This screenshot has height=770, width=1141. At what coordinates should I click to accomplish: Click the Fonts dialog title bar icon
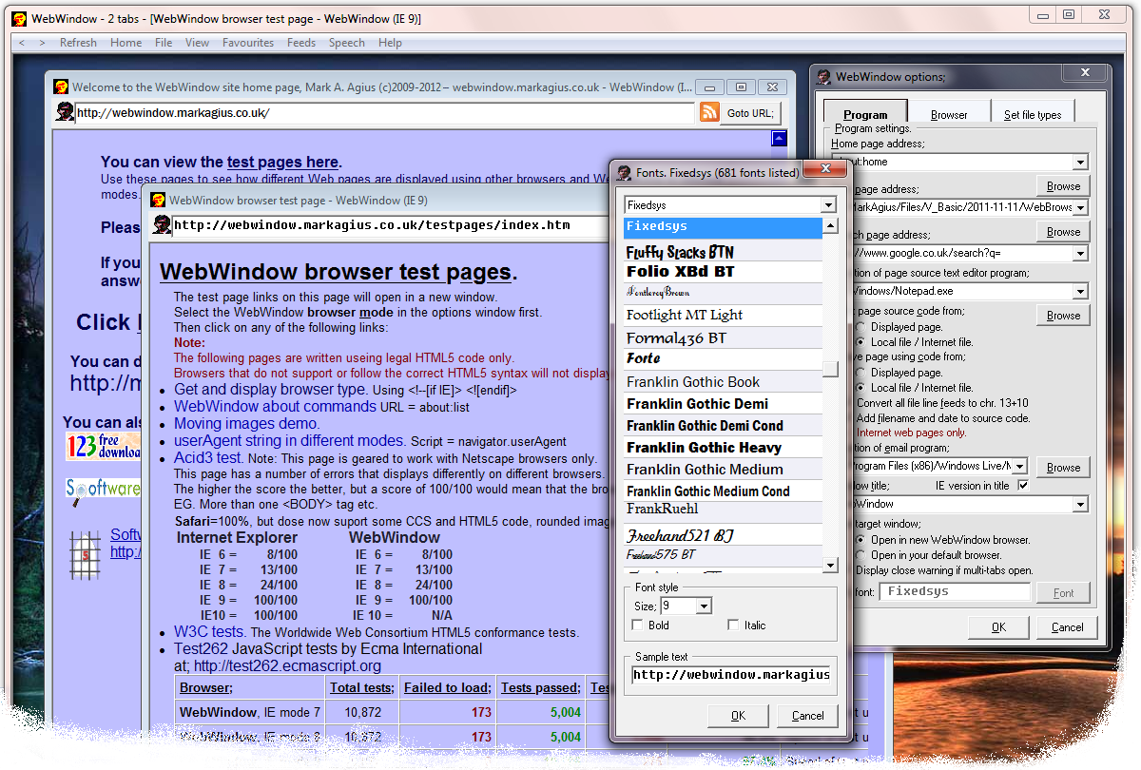(624, 169)
